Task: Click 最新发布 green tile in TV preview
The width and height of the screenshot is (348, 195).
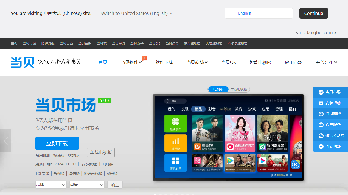Action: [x=176, y=123]
